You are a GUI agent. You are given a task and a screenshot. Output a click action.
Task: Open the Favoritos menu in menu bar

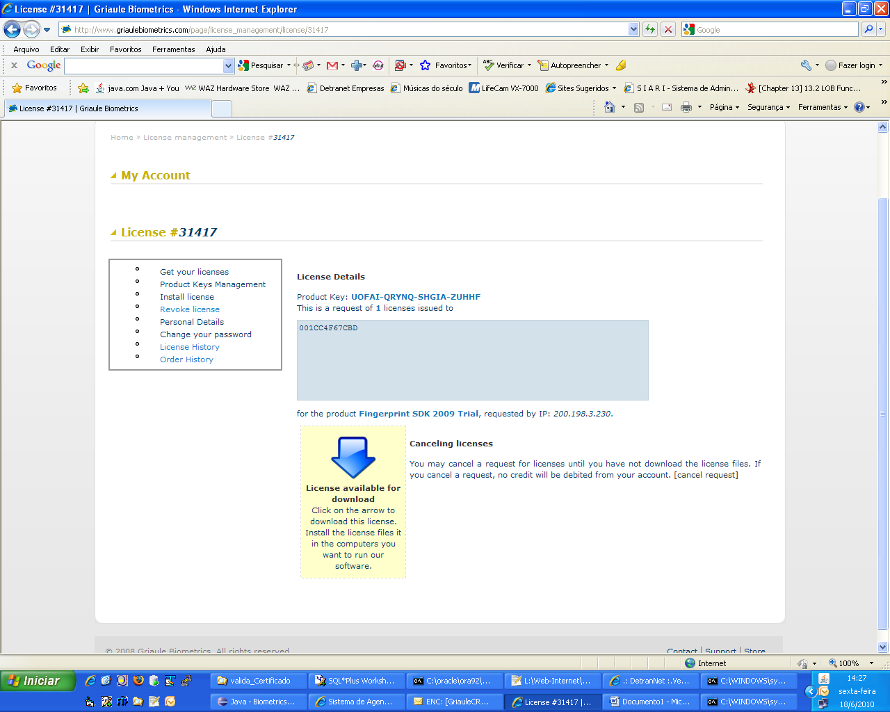[x=125, y=49]
